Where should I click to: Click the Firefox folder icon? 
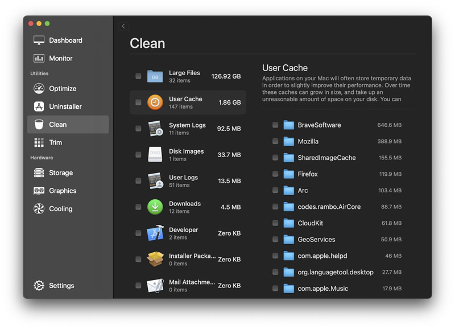pyautogui.click(x=289, y=174)
